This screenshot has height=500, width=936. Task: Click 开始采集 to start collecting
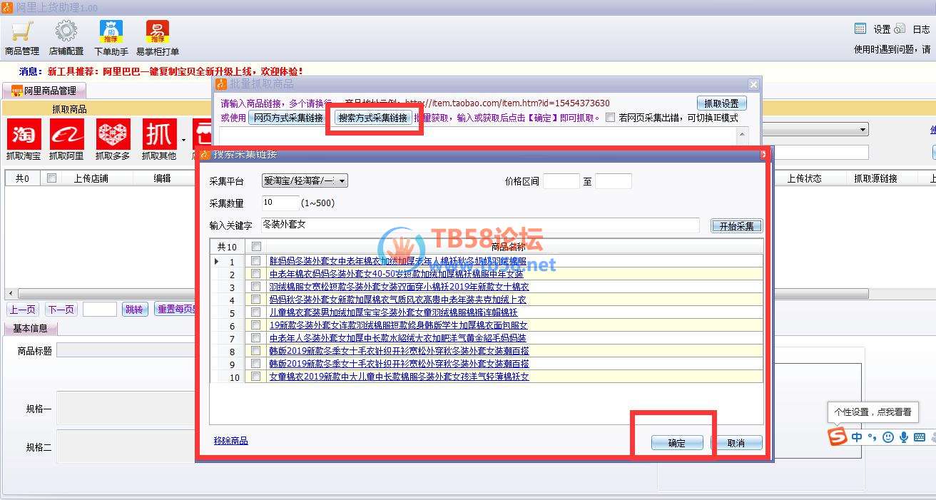click(x=736, y=226)
